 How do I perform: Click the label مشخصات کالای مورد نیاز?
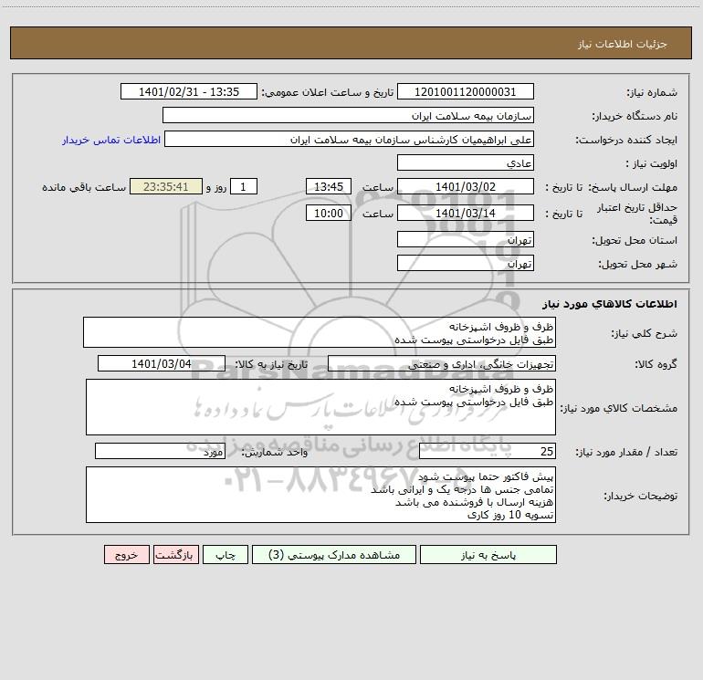pos(619,408)
